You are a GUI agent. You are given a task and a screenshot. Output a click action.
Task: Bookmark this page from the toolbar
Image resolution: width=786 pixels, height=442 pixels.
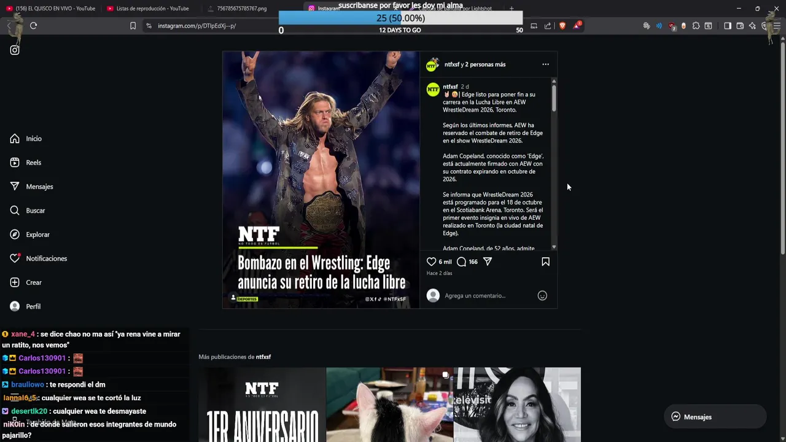tap(133, 26)
